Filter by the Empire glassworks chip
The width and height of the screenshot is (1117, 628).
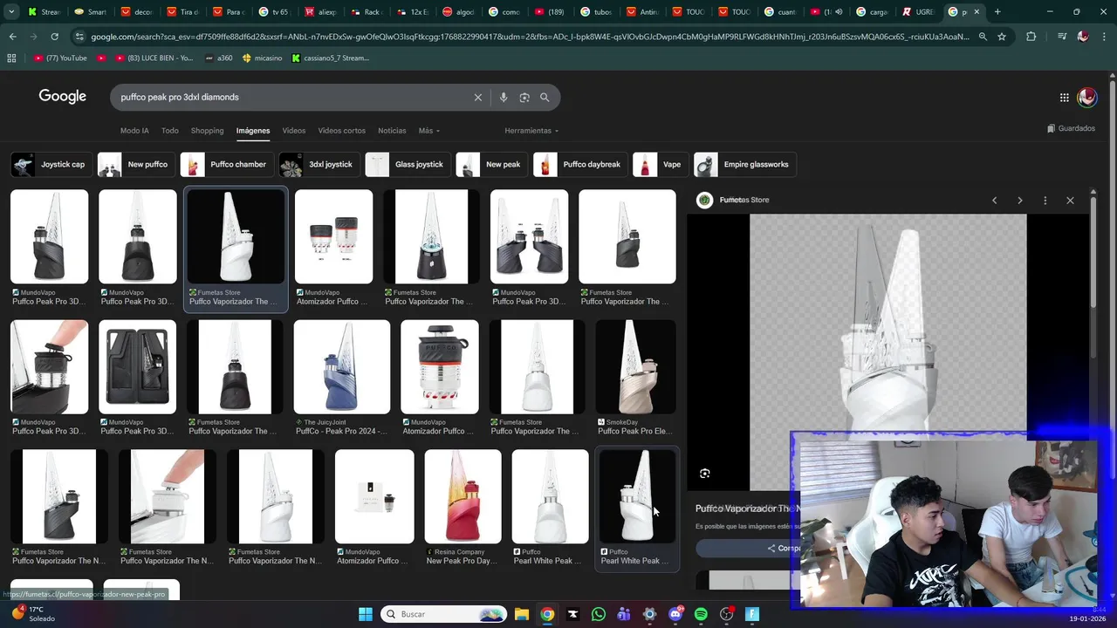click(744, 165)
